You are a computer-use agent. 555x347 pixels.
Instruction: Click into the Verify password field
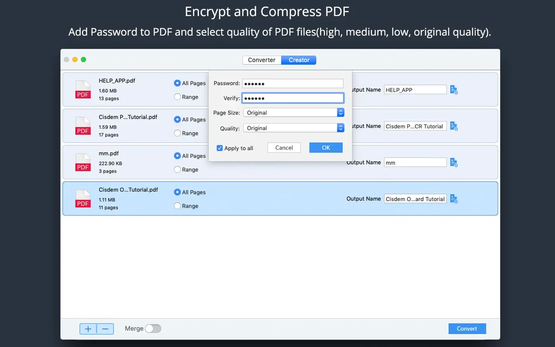click(x=293, y=98)
